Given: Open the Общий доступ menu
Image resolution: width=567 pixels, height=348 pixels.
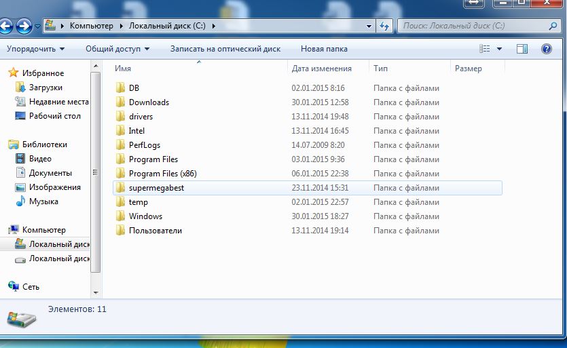Looking at the screenshot, I should coord(117,49).
